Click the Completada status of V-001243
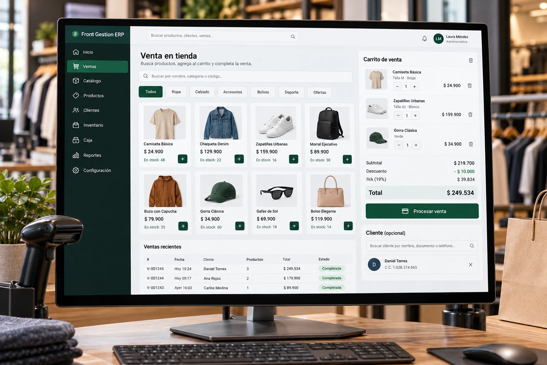This screenshot has height=365, width=547. pos(332,288)
